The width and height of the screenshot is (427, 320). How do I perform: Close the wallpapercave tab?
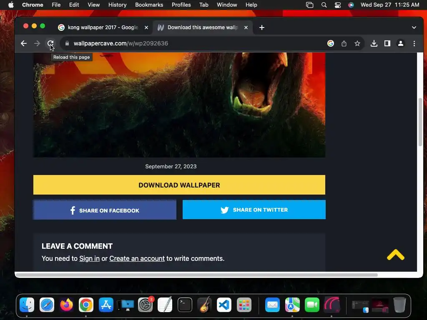pyautogui.click(x=246, y=27)
